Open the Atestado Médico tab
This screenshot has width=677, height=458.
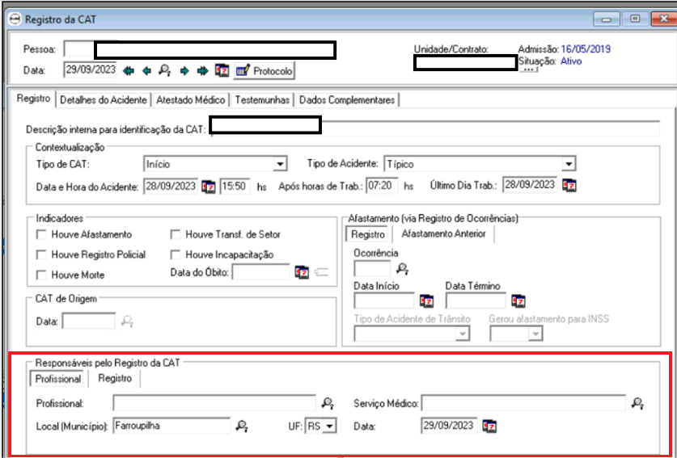point(190,100)
